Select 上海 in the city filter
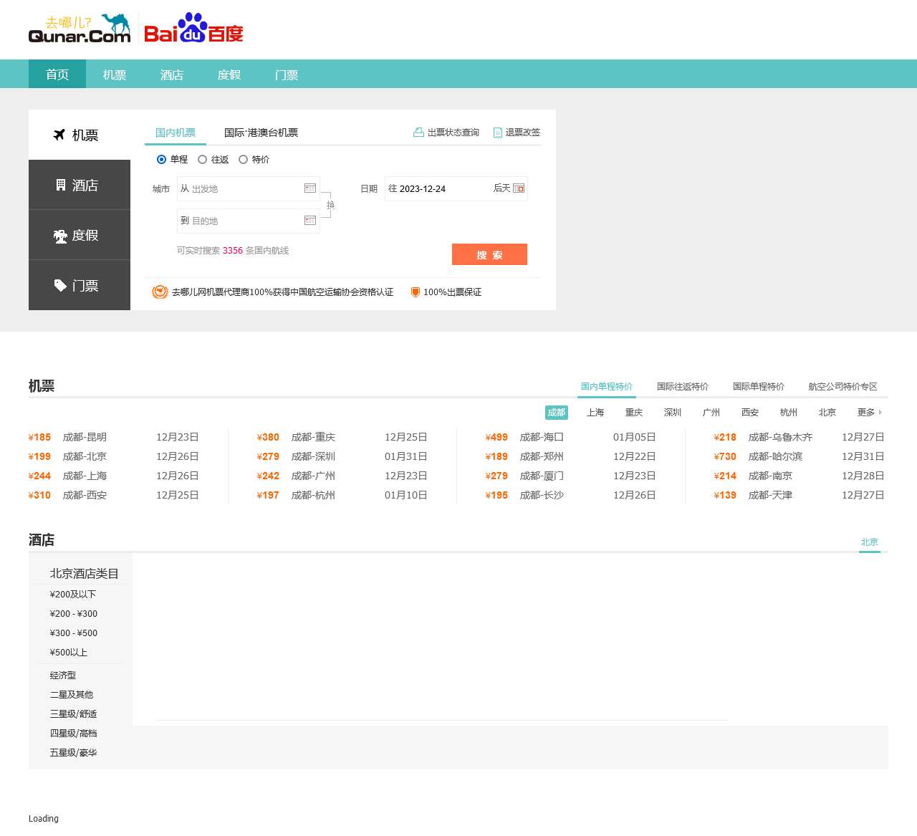917x836 pixels. coord(595,413)
